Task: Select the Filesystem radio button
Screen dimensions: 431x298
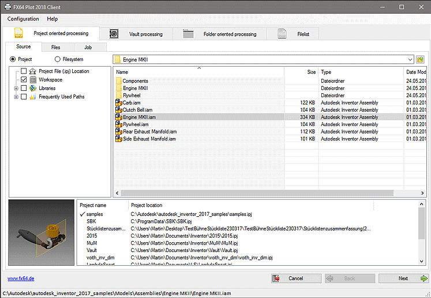Action: coord(58,59)
